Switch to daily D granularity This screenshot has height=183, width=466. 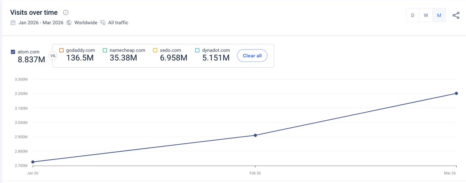point(412,15)
